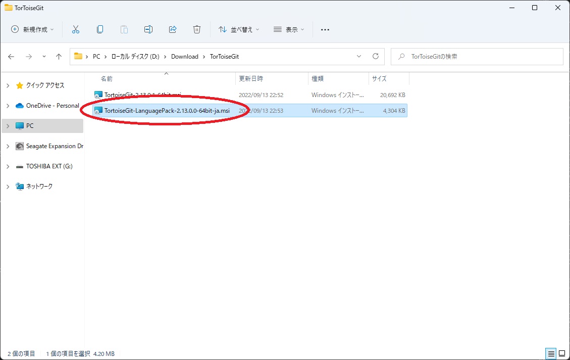Click the folder icon in address bar

pyautogui.click(x=78, y=56)
